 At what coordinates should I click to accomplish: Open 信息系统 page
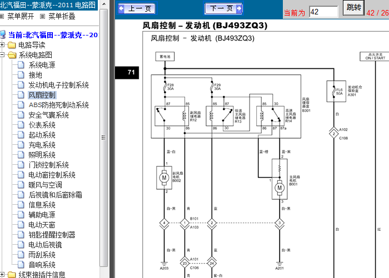pyautogui.click(x=42, y=205)
